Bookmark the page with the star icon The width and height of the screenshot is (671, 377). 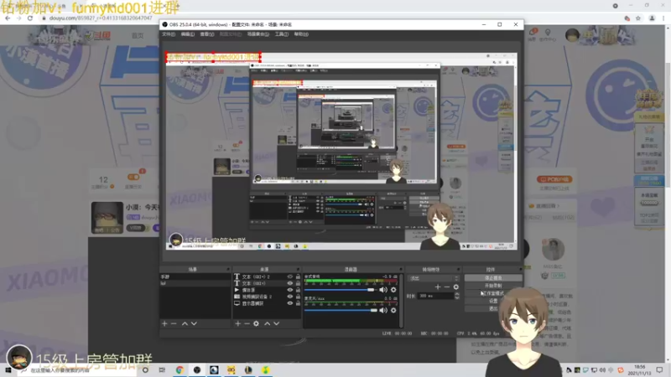tap(638, 18)
